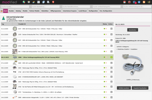Click green status dot for 09.12.2025
152x100 pixels.
[x=104, y=72]
